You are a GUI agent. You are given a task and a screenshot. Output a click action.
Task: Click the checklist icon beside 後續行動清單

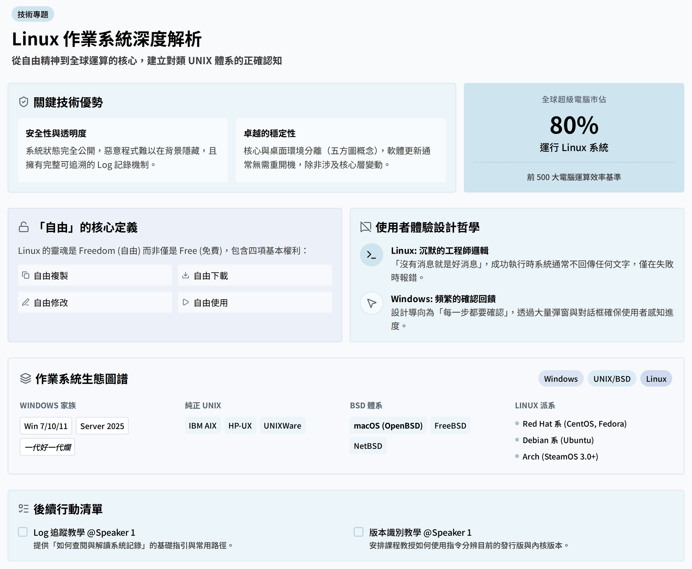(x=24, y=509)
